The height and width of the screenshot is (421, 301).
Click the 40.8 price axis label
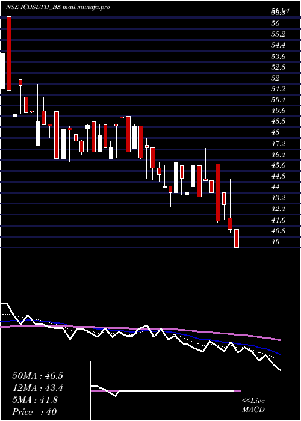(278, 230)
